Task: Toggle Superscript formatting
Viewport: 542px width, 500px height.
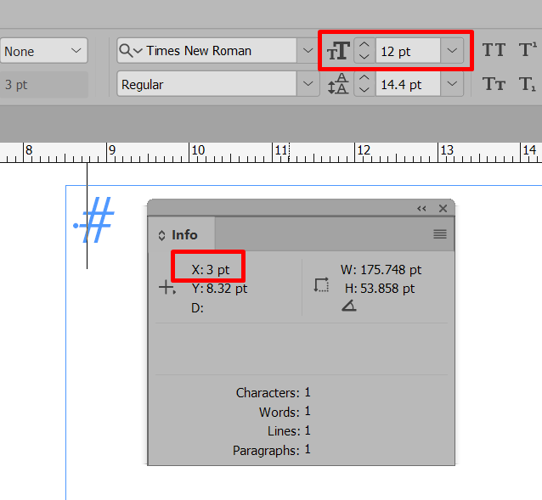Action: tap(528, 50)
